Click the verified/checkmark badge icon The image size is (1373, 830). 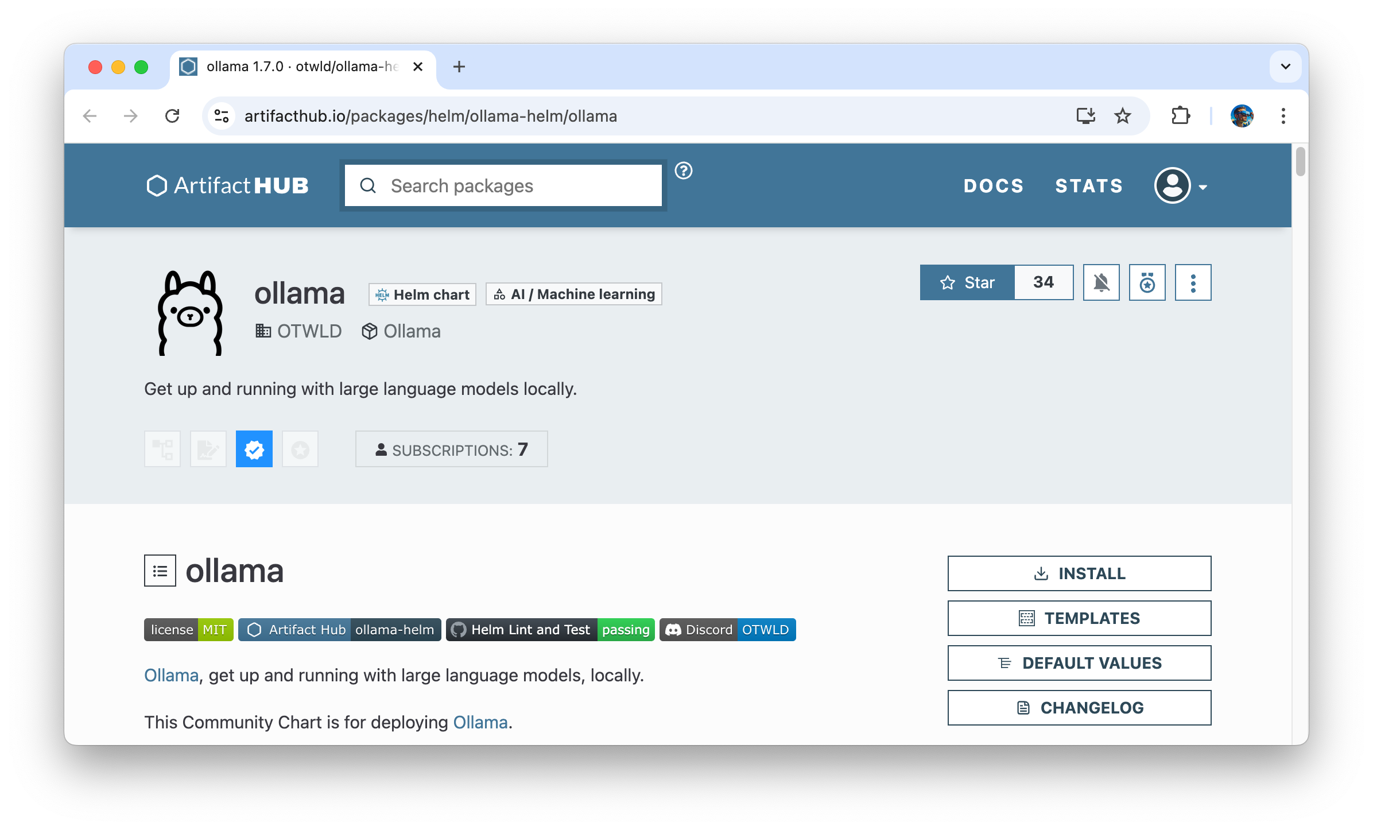click(x=254, y=449)
